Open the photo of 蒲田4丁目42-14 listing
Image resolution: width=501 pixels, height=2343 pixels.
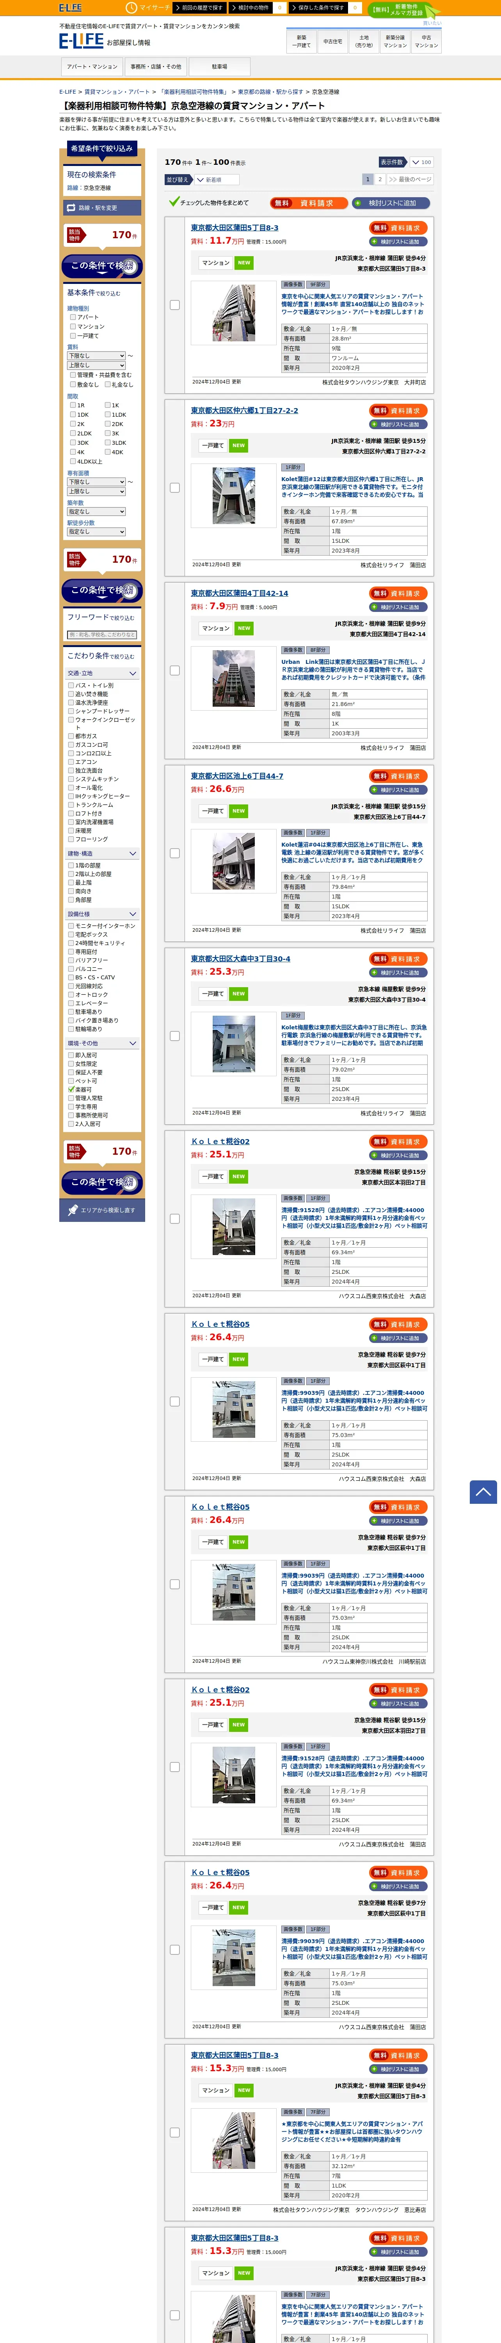pos(234,679)
